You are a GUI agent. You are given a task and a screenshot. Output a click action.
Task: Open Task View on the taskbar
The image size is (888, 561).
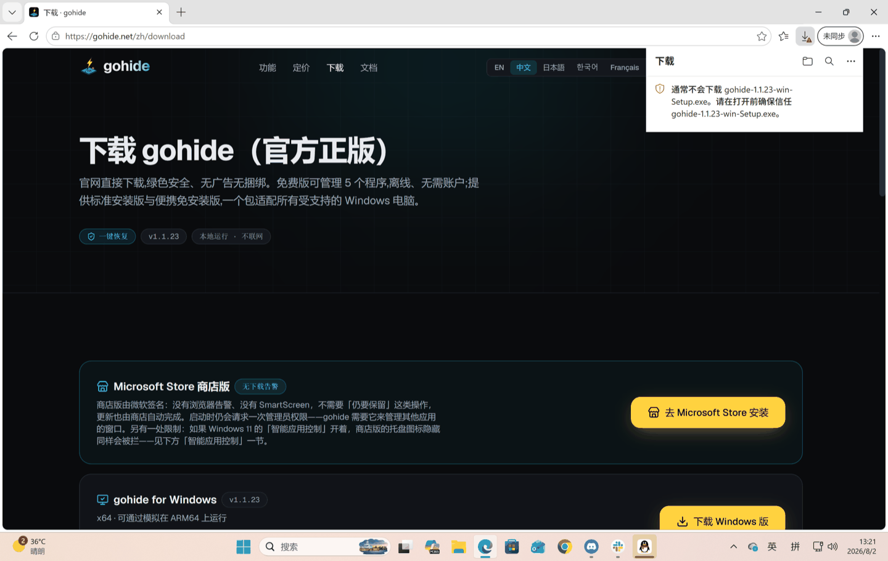[x=405, y=547]
